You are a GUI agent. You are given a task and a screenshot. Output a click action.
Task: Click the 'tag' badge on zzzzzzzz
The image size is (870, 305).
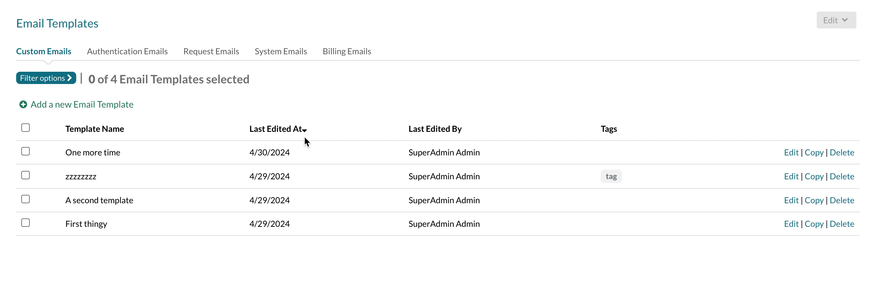point(611,176)
